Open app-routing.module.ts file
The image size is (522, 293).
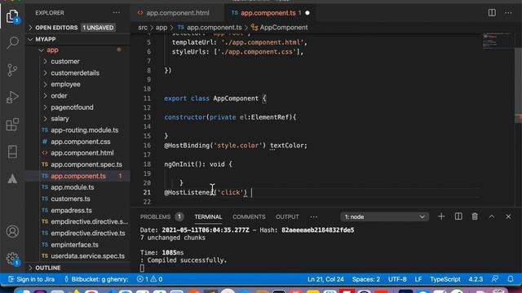[78, 130]
